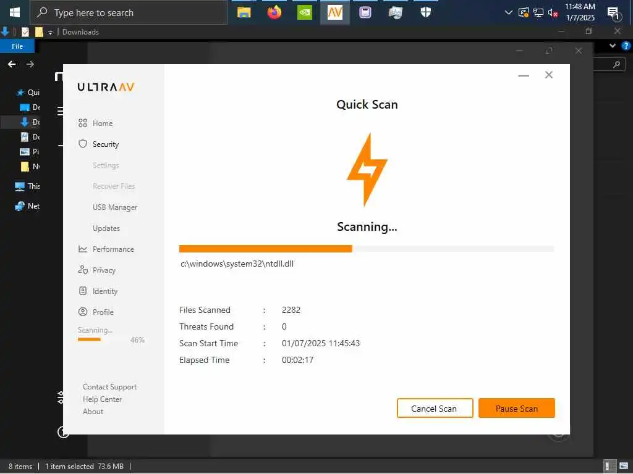Viewport: 633px width, 474px height.
Task: Expand the Explorer ribbon chevron
Action: click(613, 46)
